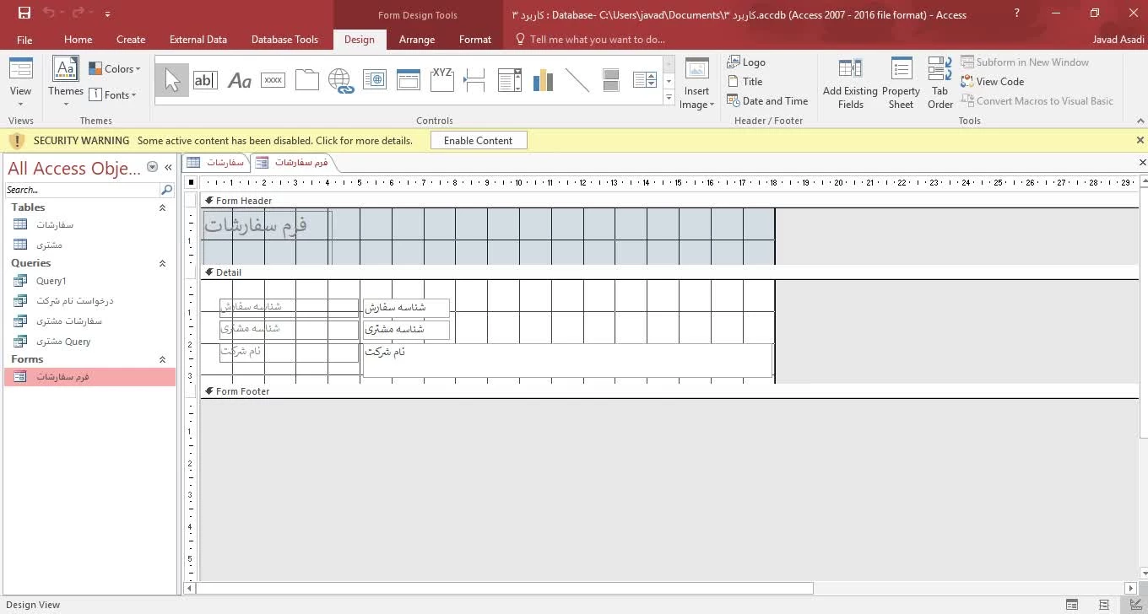Switch to the Home ribbon tab

pos(78,40)
